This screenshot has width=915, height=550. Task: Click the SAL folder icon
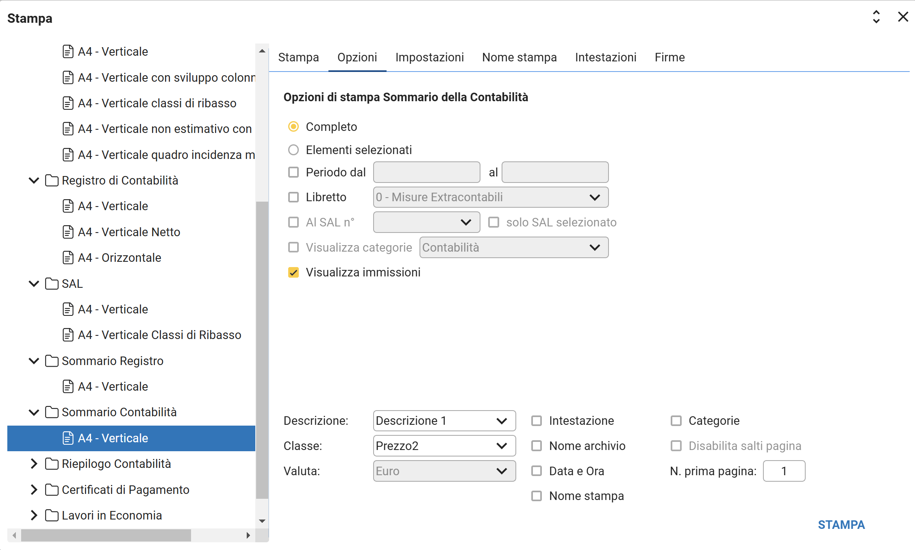52,284
